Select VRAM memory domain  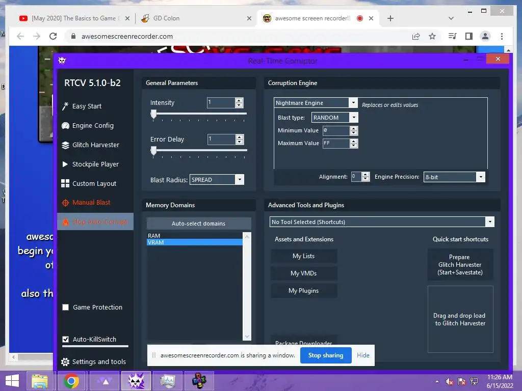(194, 242)
